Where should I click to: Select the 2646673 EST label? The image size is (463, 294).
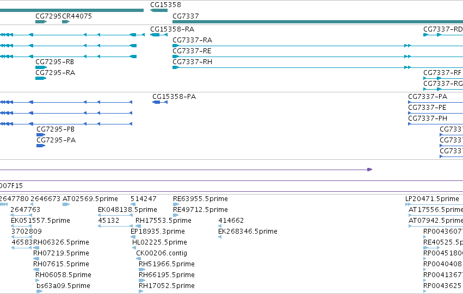tap(46, 198)
